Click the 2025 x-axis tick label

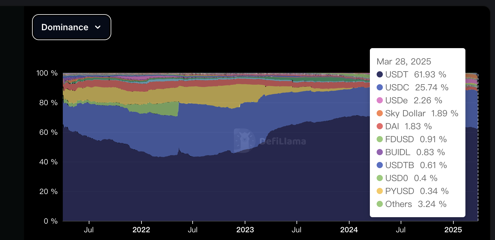pyautogui.click(x=453, y=230)
